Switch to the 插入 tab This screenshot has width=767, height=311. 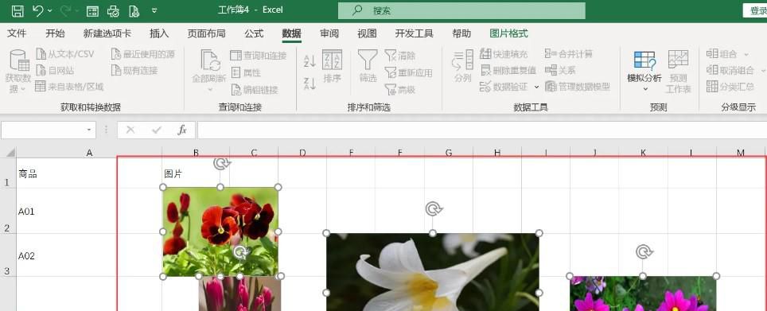(x=159, y=33)
